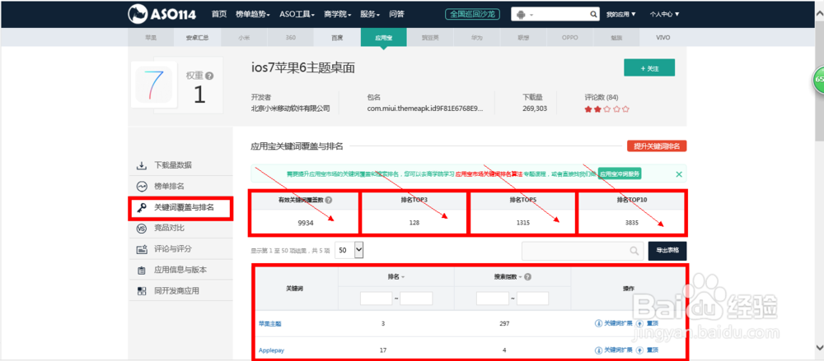Viewport: 824px width, 361px height.
Task: Click the green 关注 follow button
Action: [649, 68]
